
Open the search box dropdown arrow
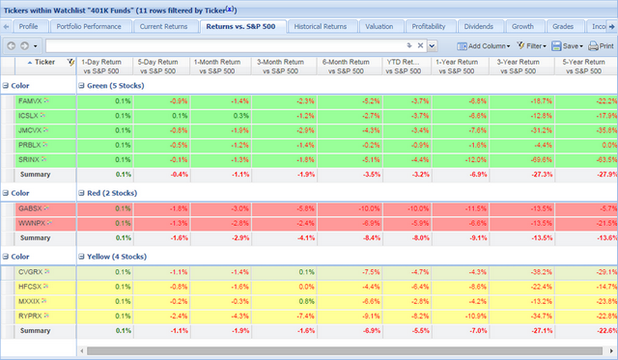point(433,45)
